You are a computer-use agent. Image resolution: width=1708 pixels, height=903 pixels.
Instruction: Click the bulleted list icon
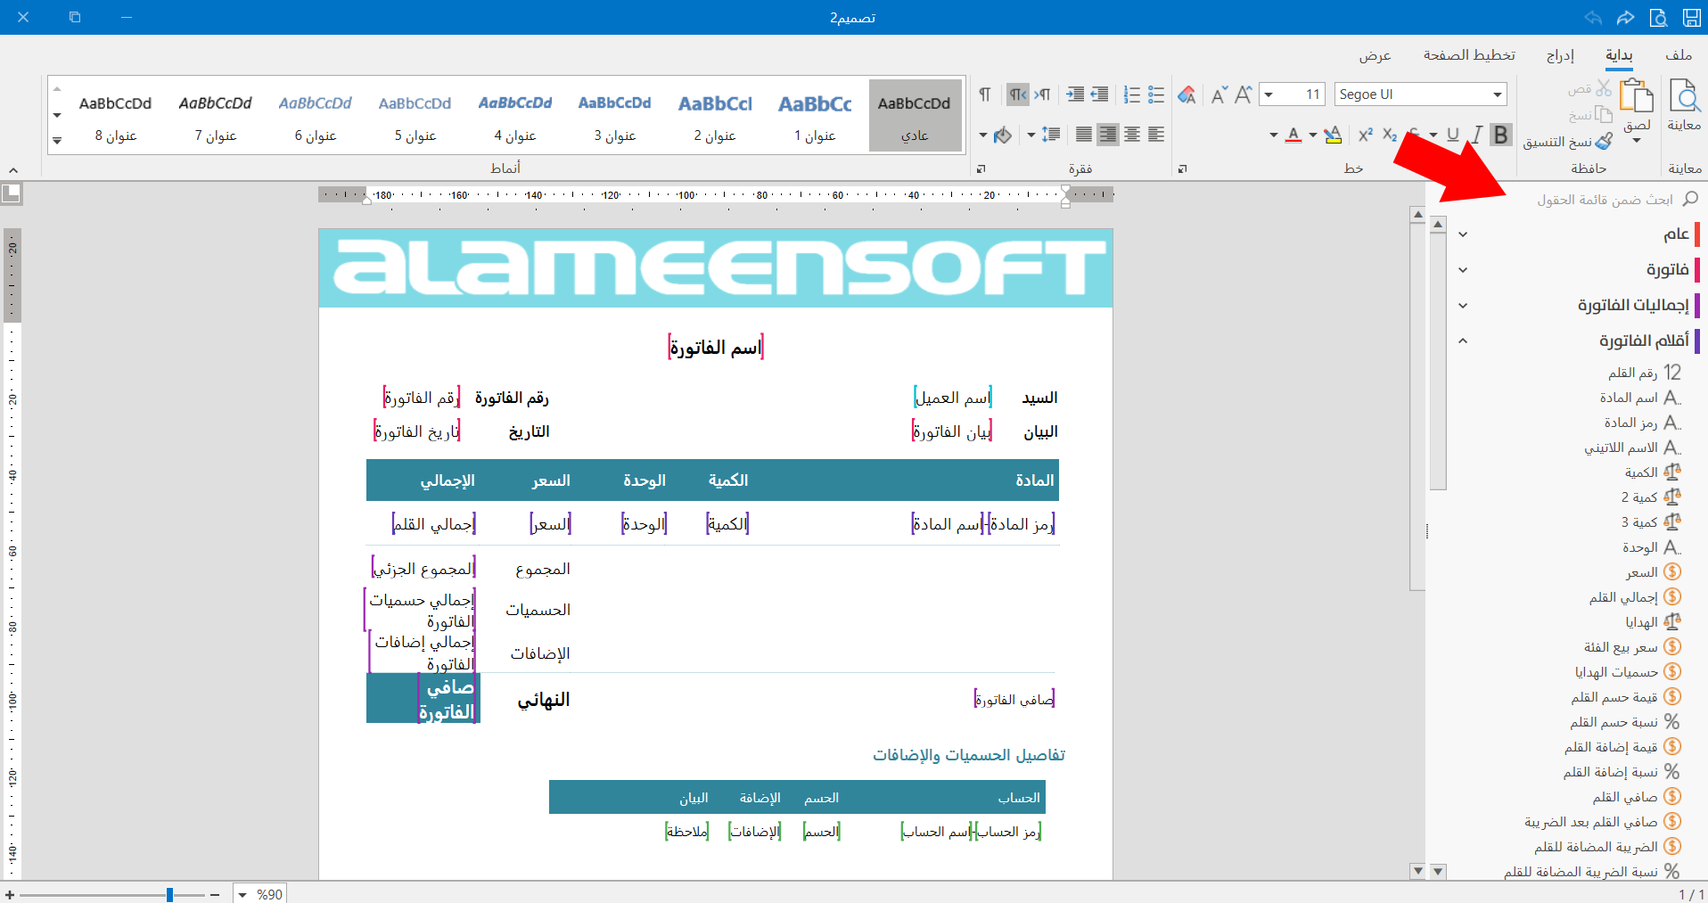pyautogui.click(x=1156, y=94)
